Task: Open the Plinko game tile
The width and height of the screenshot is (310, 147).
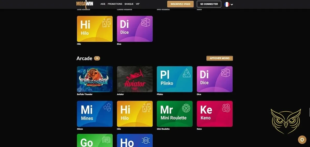Action: click(x=175, y=79)
